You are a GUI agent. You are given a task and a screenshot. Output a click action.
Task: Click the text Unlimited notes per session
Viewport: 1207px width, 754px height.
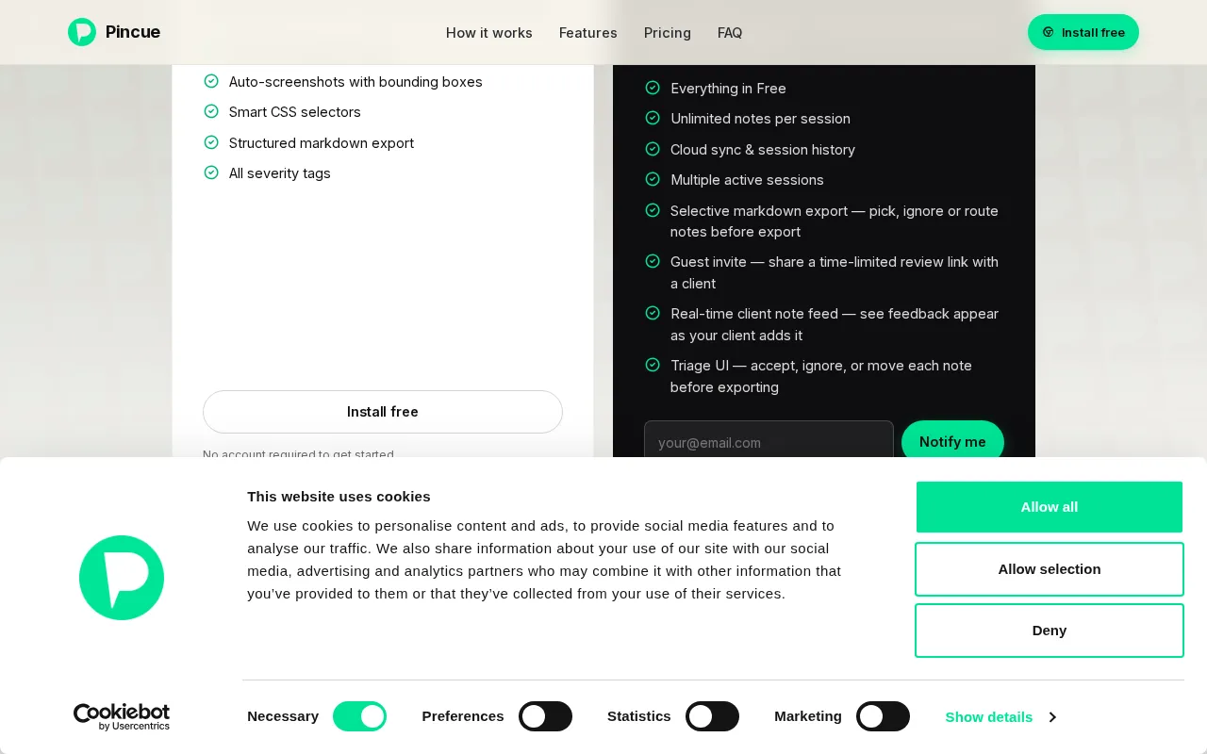pyautogui.click(x=760, y=119)
